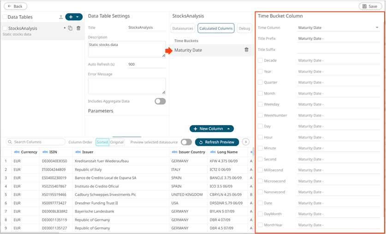Toggle Preview selected datasource switch
The image size is (386, 234).
186,142
